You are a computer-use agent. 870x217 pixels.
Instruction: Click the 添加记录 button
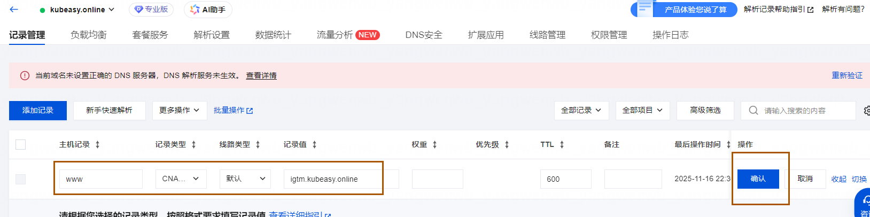pos(38,111)
